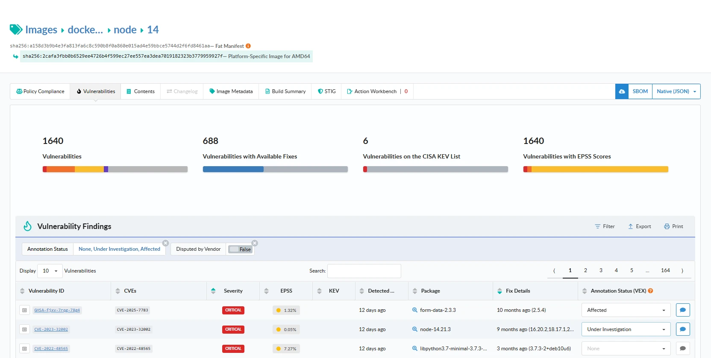
Task: Click the vulnerability Search input field
Action: tap(364, 271)
